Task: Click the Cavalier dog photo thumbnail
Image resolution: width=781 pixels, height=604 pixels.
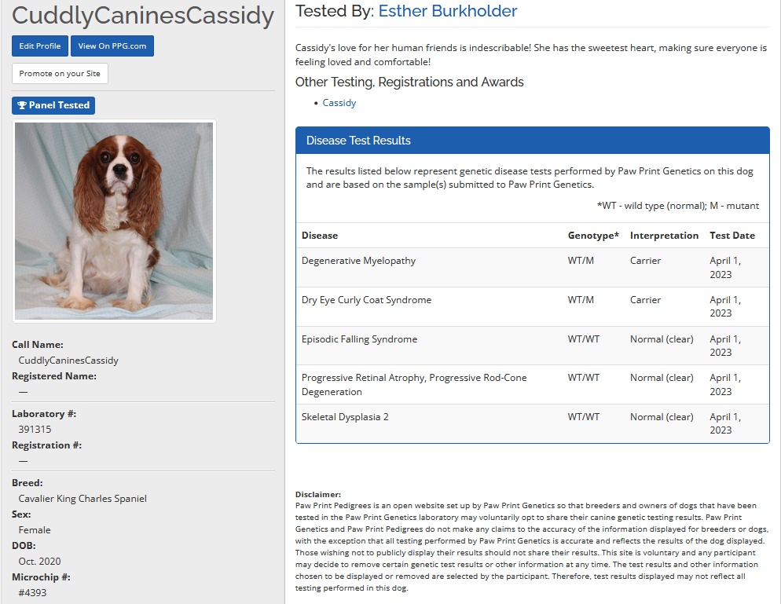Action: coord(114,221)
